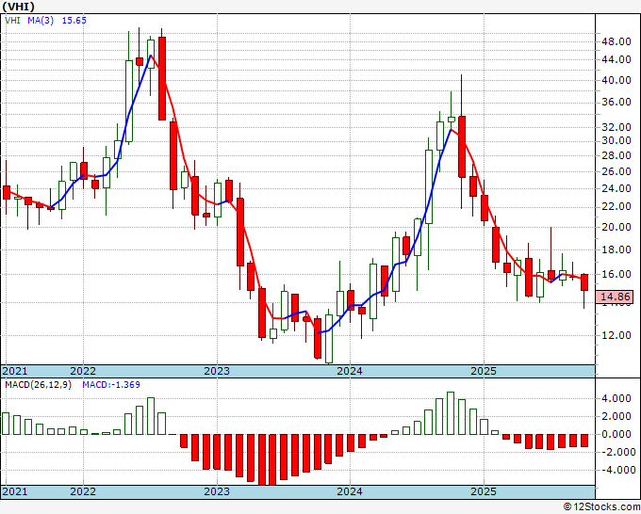Select the 40.00 price axis label

tap(616, 80)
